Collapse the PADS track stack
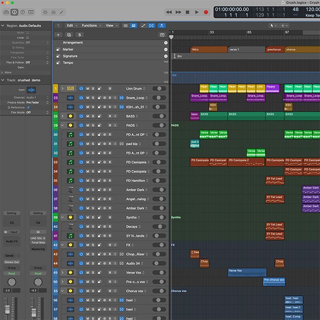 63,125
